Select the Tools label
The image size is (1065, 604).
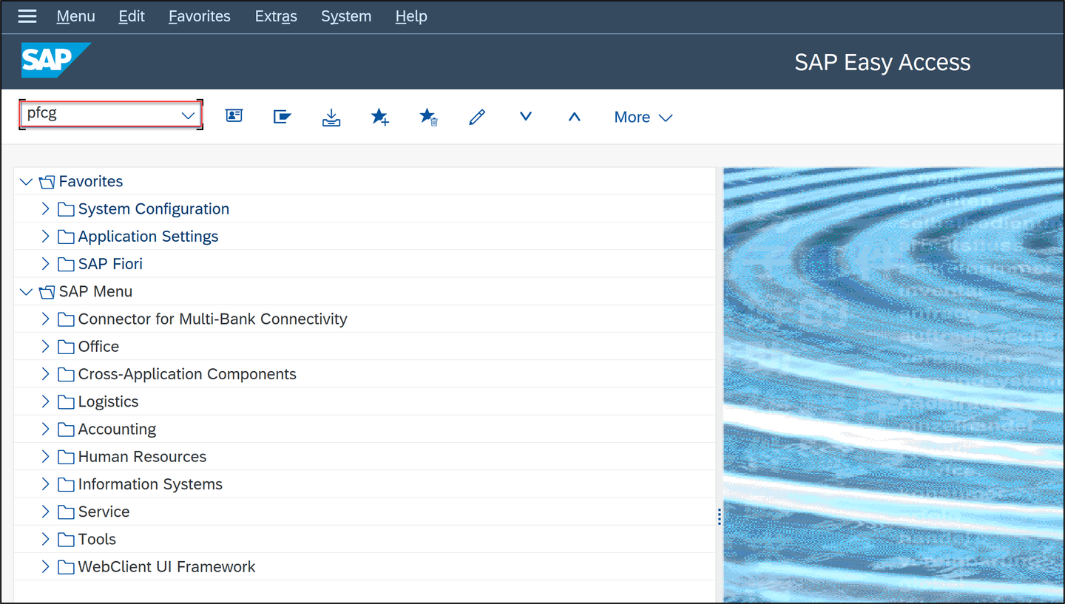coord(98,540)
